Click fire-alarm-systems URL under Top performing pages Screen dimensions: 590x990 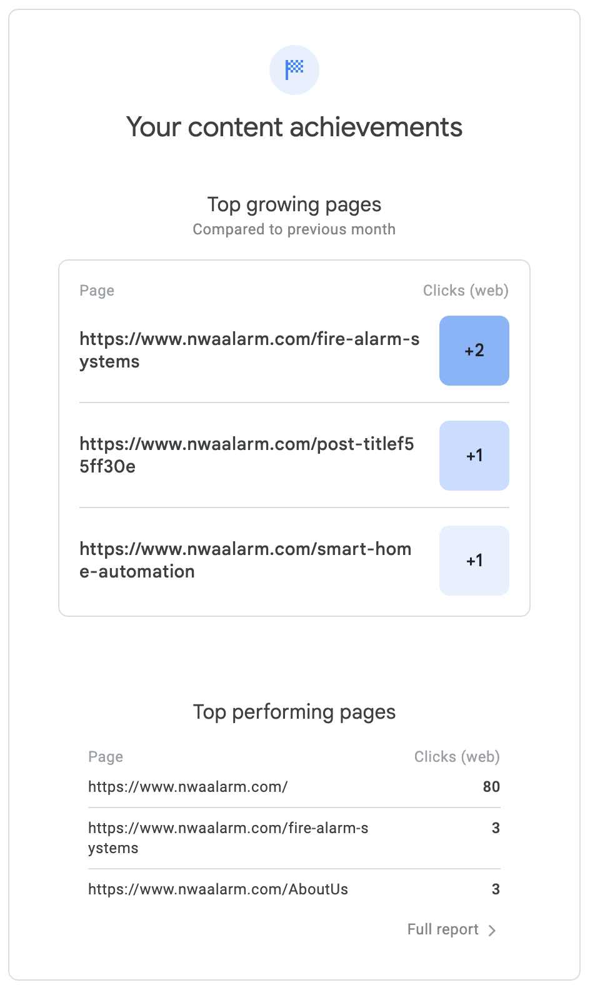[227, 837]
